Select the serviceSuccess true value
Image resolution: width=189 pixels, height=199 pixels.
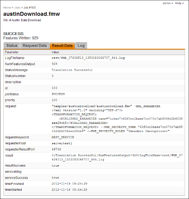pos(55,178)
